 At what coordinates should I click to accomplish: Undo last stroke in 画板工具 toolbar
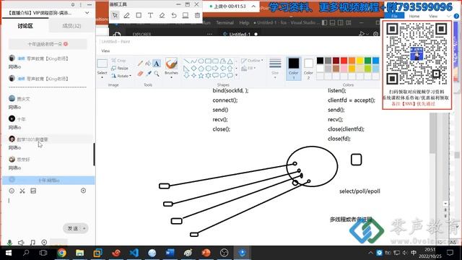click(x=174, y=15)
